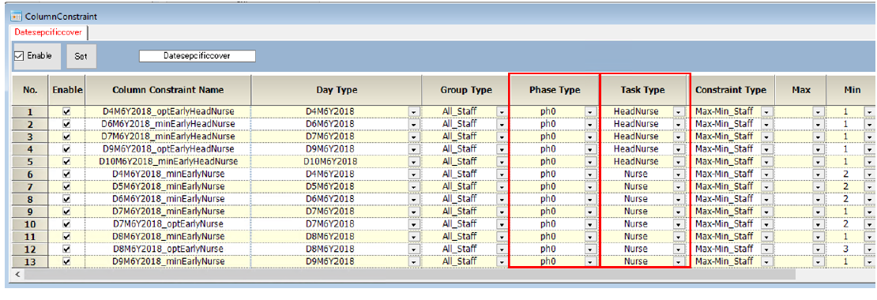Click cell D7M6Y2018_minEarlyHeadNurse

click(167, 137)
